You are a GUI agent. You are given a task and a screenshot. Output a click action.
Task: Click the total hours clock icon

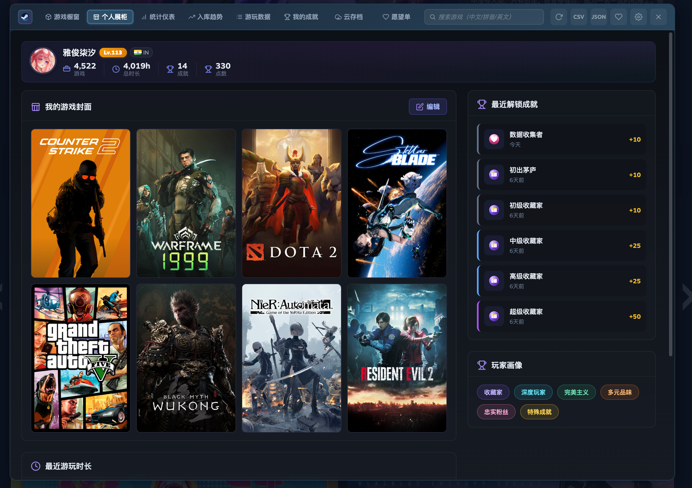pyautogui.click(x=116, y=69)
